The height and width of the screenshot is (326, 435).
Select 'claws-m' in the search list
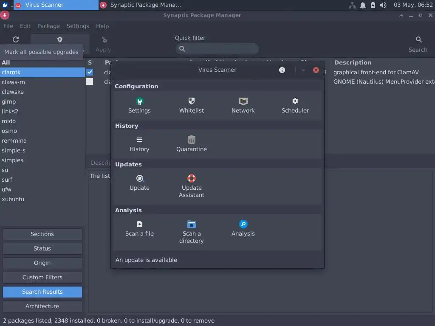tap(42, 82)
